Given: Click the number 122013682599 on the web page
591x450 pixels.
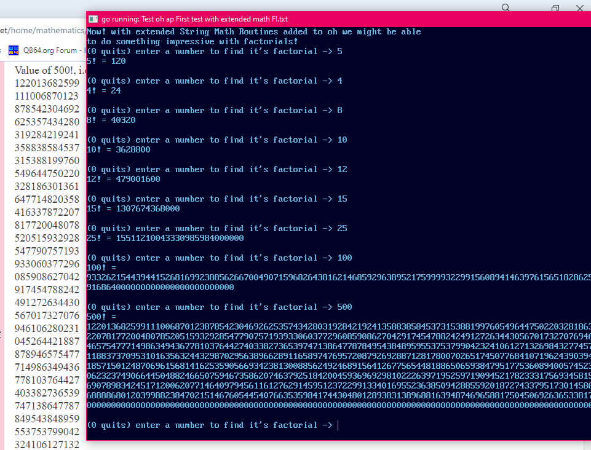Looking at the screenshot, I should point(47,83).
